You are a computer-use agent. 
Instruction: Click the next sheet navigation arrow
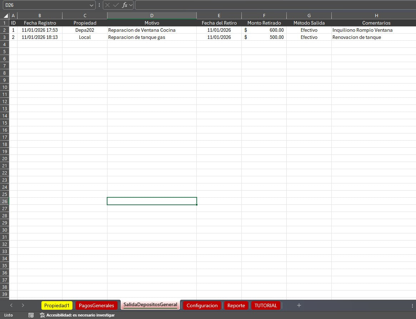22,305
